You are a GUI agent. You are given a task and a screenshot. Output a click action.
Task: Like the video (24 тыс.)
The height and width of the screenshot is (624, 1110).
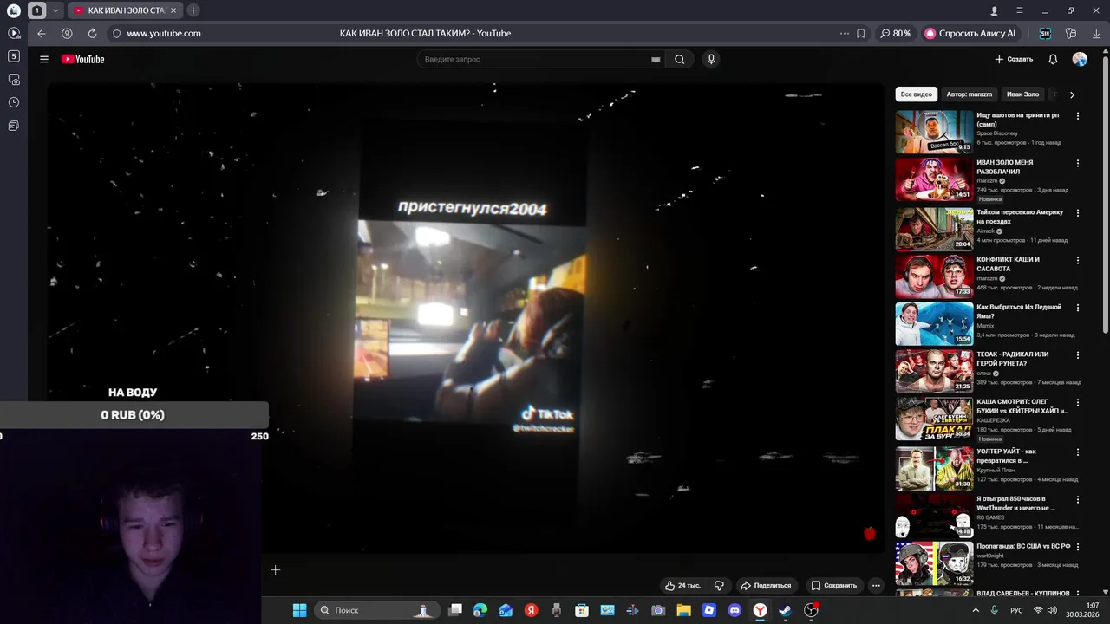682,585
